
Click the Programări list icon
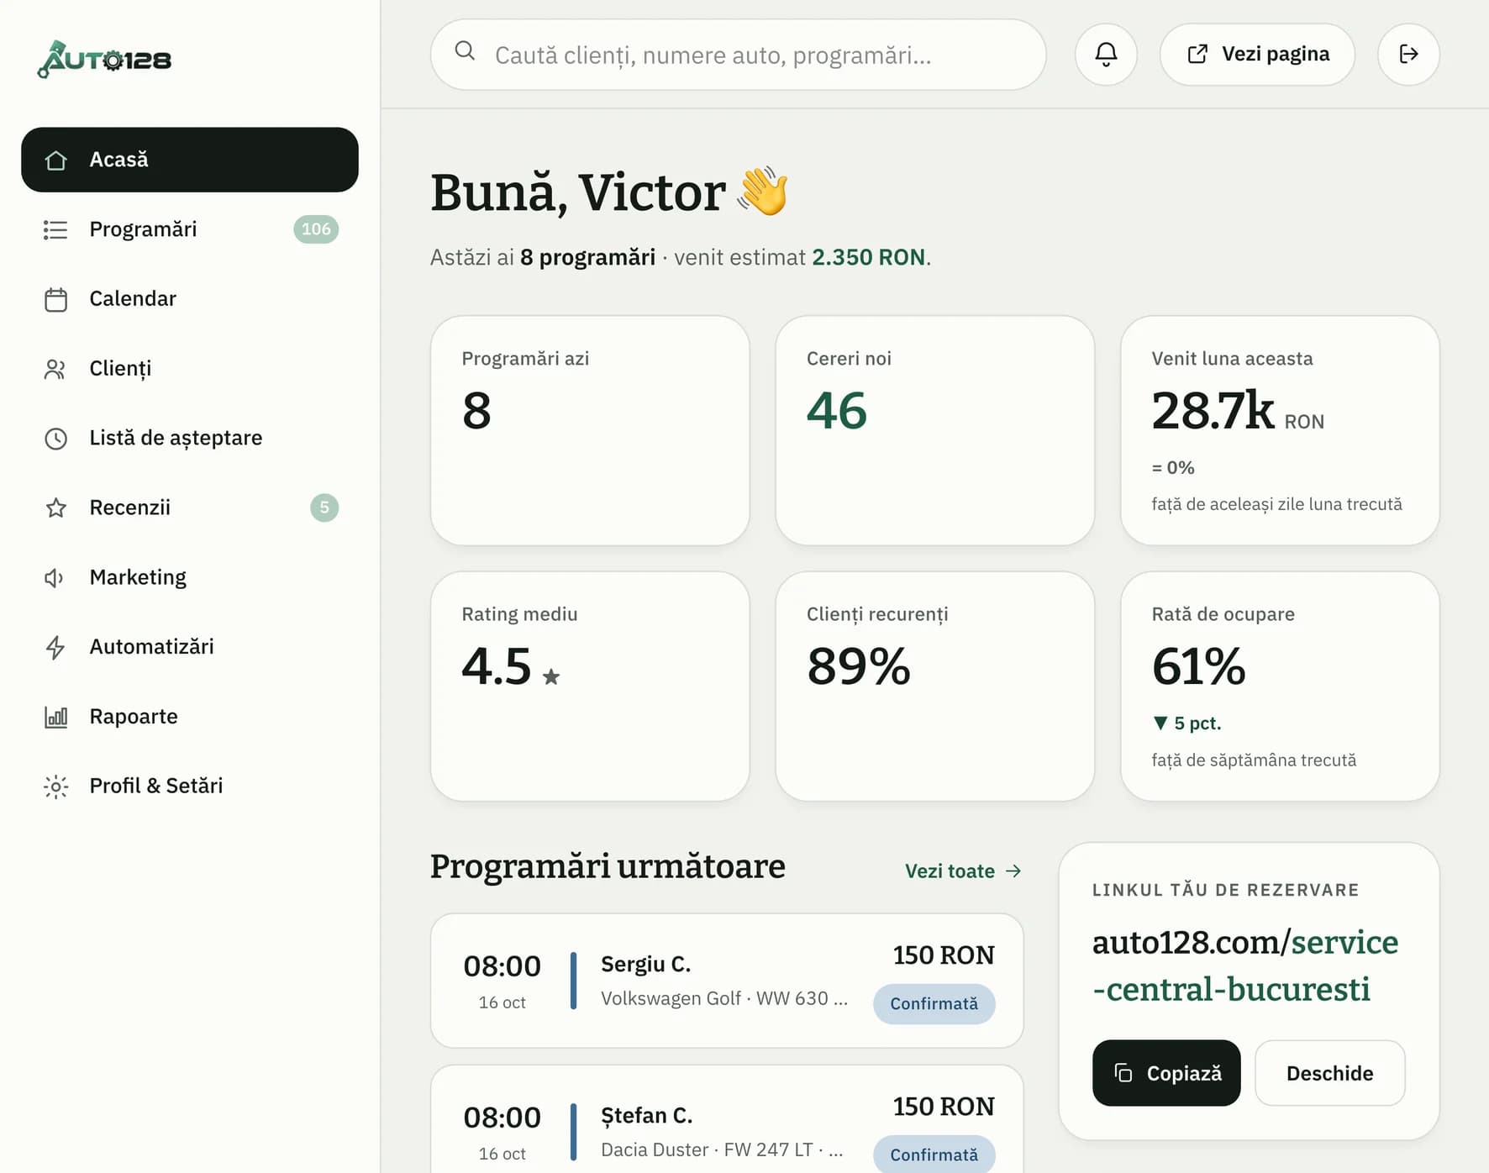point(55,229)
